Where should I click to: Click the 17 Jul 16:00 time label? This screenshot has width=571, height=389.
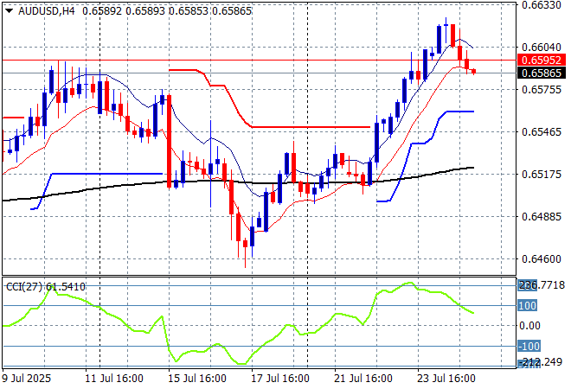click(280, 379)
